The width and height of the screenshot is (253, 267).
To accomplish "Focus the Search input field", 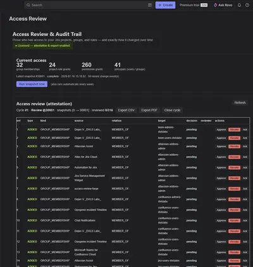I will tap(89, 5).
